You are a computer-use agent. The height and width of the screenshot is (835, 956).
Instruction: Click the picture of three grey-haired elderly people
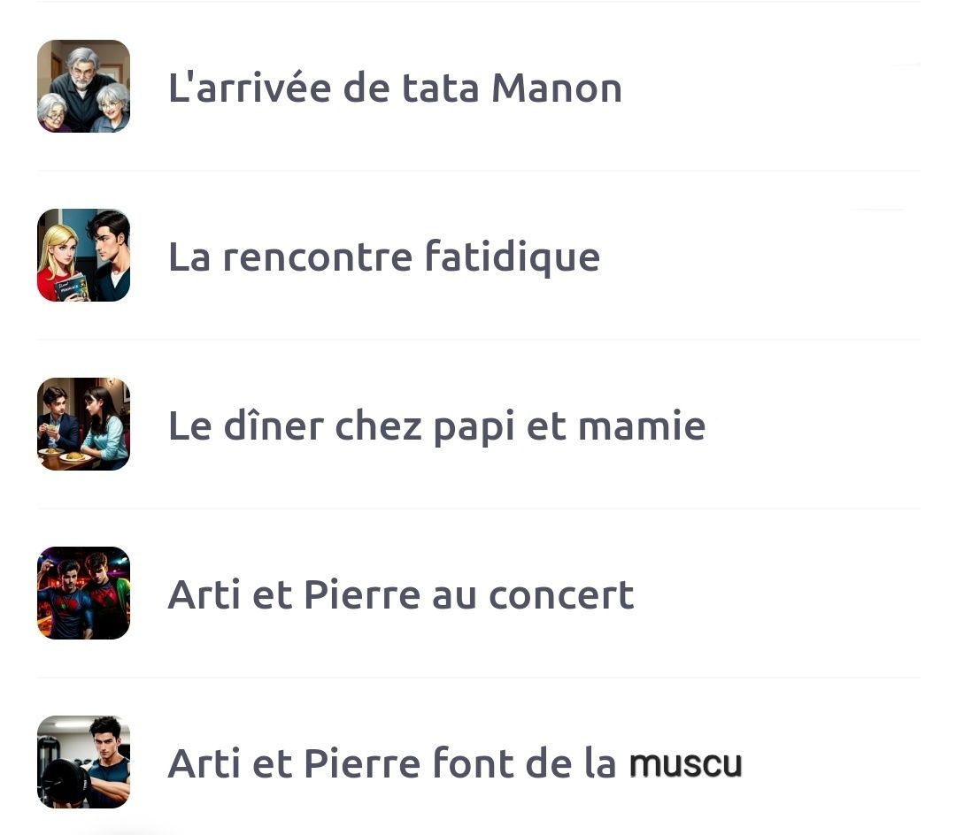(x=83, y=87)
